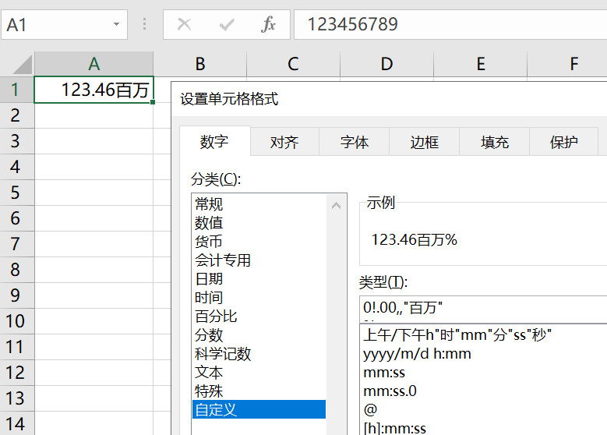Switch to the 对齐 tab
Viewport: 607px width, 435px height.
point(284,142)
